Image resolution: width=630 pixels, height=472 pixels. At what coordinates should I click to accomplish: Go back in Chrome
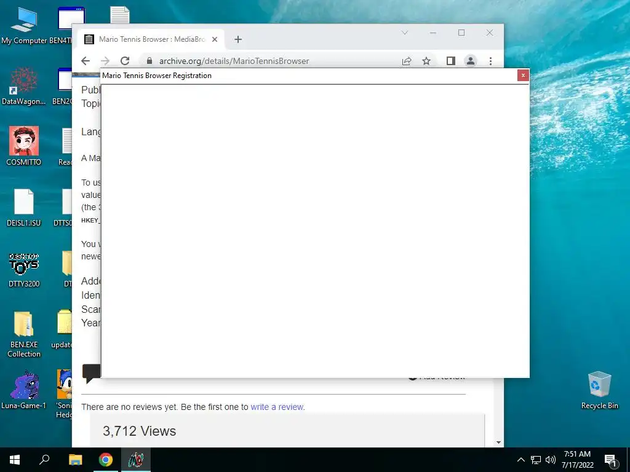86,61
